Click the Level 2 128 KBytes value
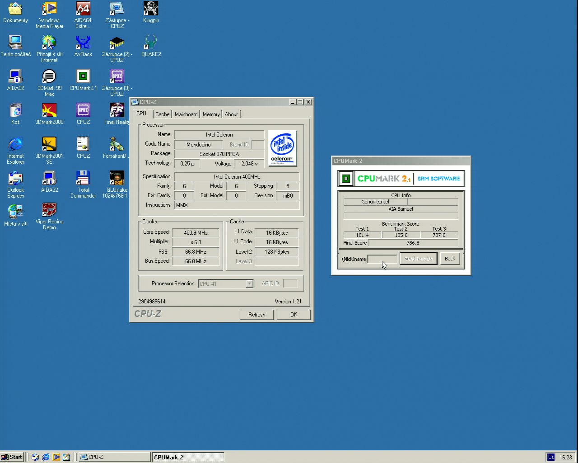This screenshot has width=578, height=463. (x=276, y=252)
